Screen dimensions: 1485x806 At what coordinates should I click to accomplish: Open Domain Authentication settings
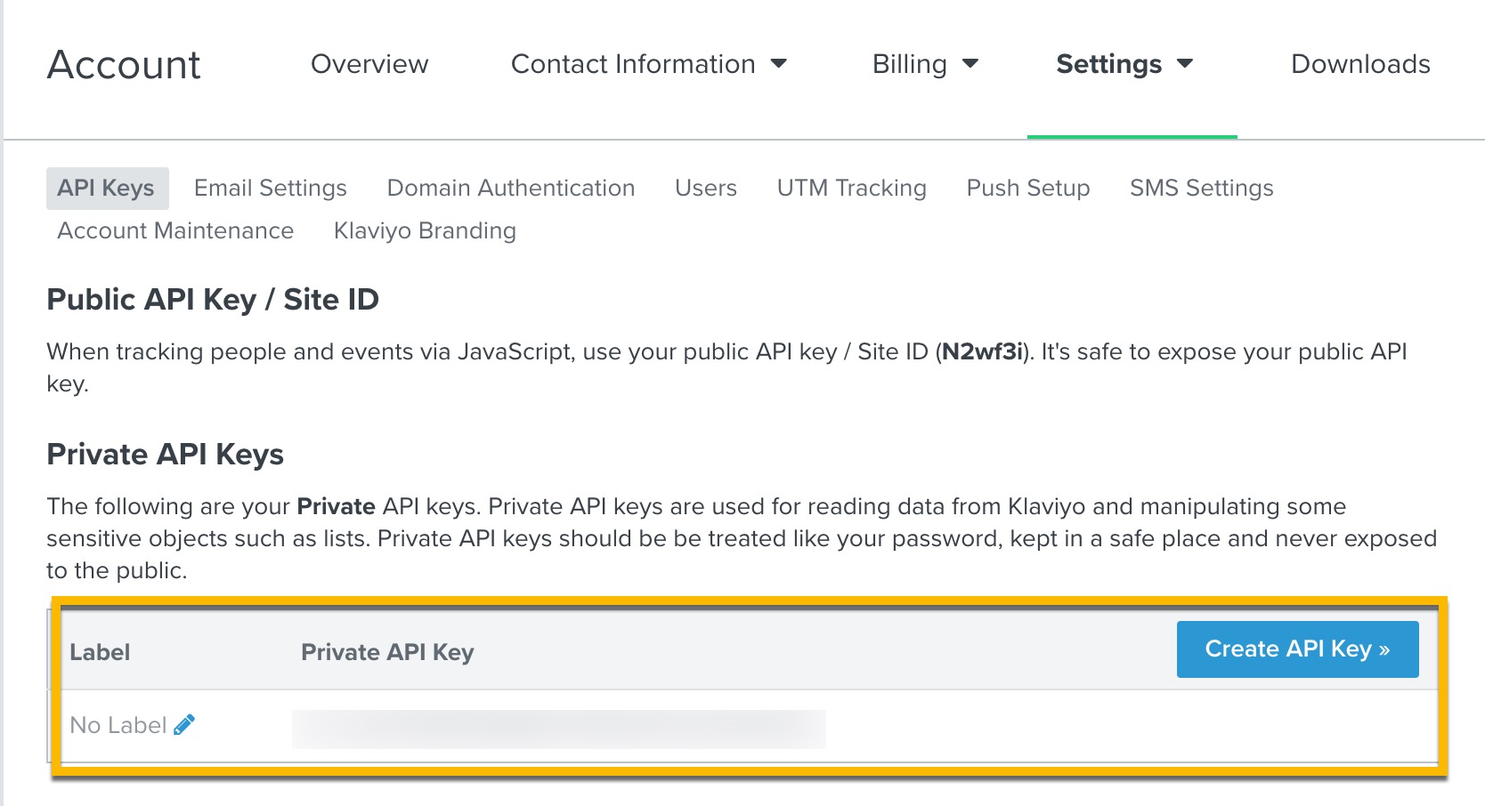511,189
